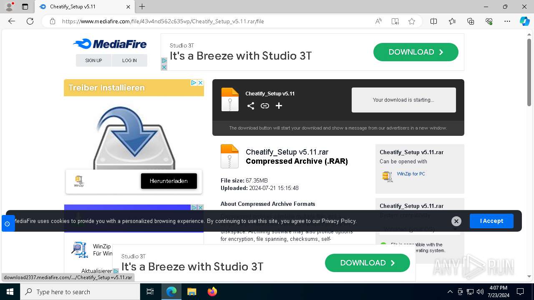Open Immersive reader icon
The height and width of the screenshot is (300, 534).
tap(395, 21)
